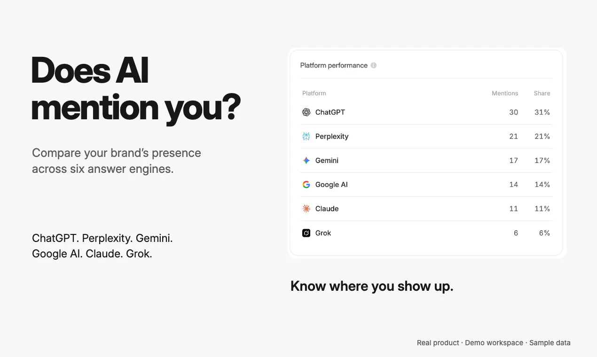Select the Gemini row label
Image resolution: width=597 pixels, height=357 pixels.
pyautogui.click(x=327, y=161)
